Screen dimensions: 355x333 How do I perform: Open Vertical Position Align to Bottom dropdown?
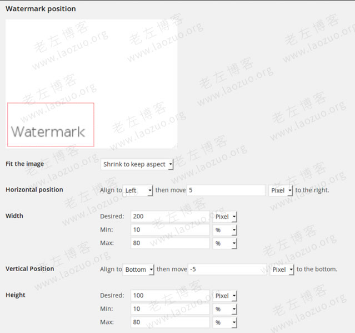[x=138, y=270]
